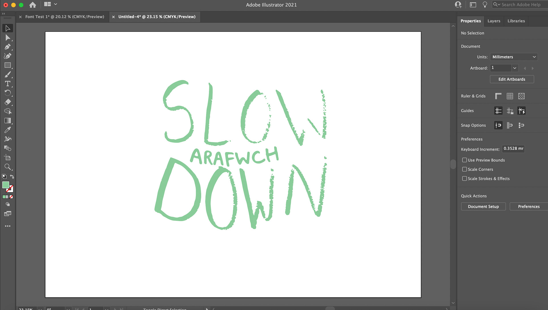
Task: Select the Blend tool
Action: 8,148
